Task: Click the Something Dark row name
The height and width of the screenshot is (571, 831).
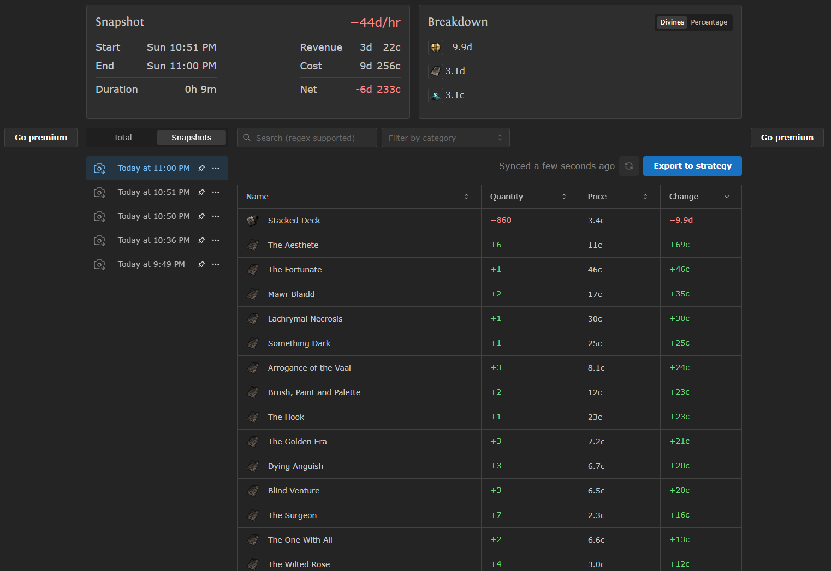Action: pyautogui.click(x=299, y=343)
